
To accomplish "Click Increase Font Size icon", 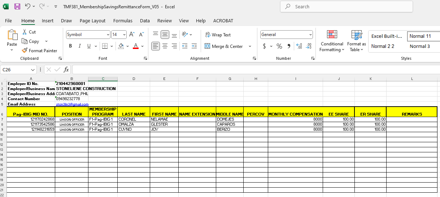I will tap(132, 35).
